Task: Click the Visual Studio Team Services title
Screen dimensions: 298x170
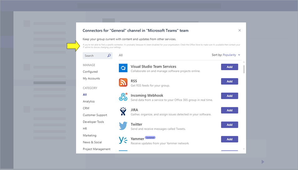Action: tap(153, 66)
